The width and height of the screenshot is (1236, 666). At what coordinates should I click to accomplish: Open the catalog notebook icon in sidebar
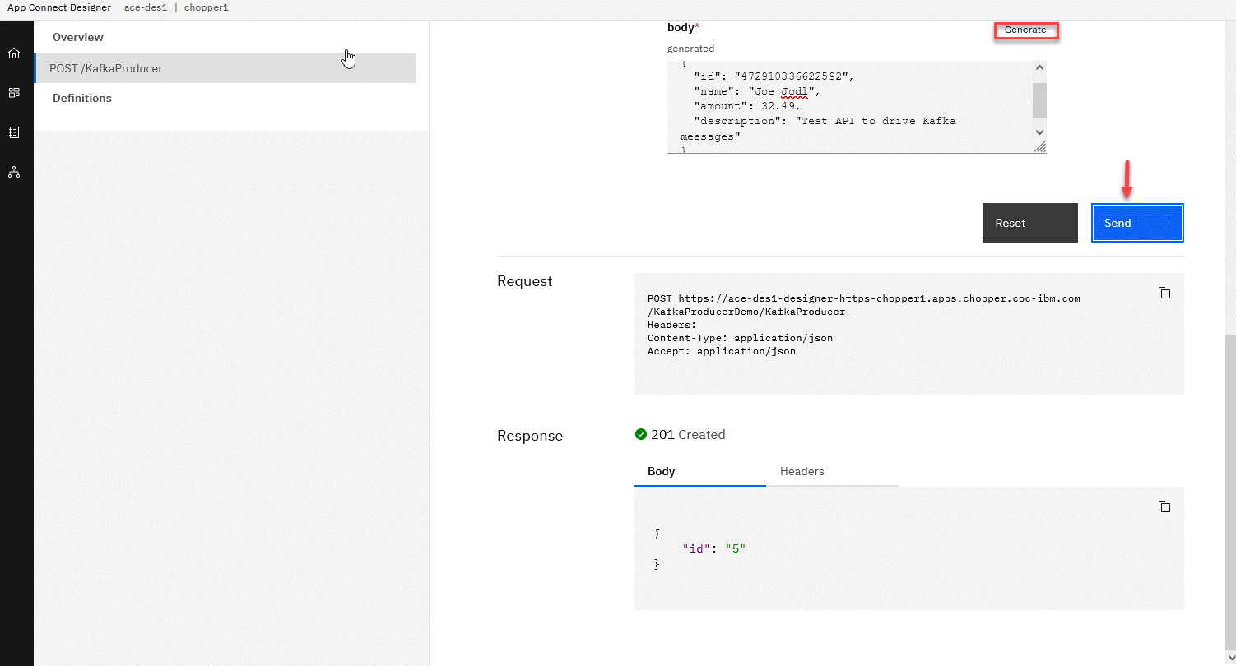14,132
